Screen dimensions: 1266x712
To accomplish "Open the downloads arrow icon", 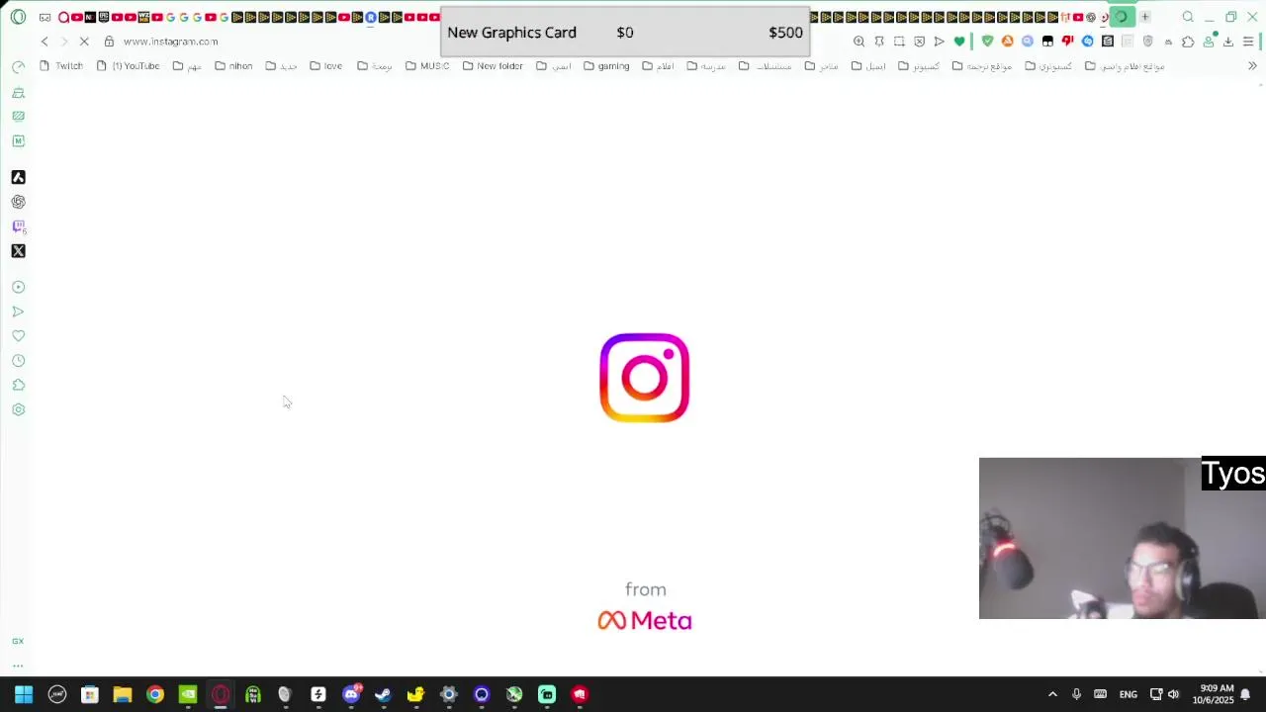I will [1228, 42].
